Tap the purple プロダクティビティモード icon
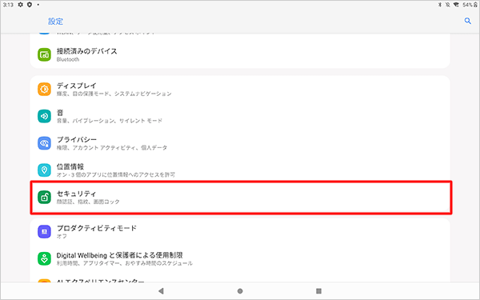480x300 pixels. click(44, 232)
